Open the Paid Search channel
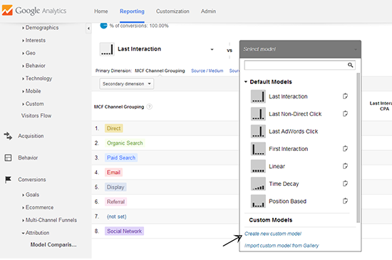392x260 pixels. 121,158
